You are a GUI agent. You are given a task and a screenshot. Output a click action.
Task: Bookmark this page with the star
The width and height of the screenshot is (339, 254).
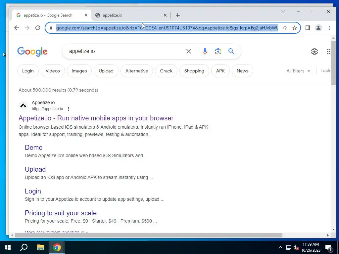294,28
